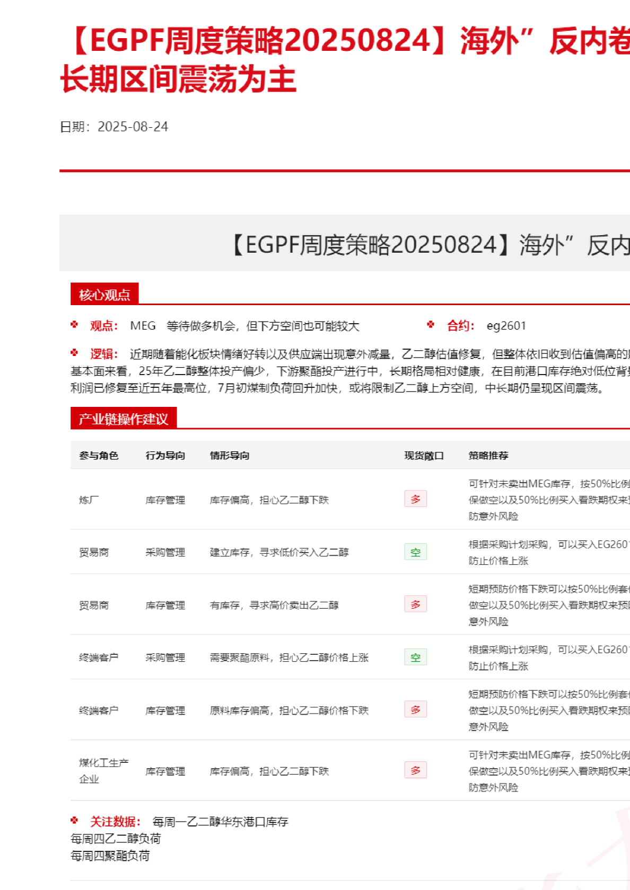
Task: Click the red diamond bullet before 逻辑
Action: pos(74,353)
